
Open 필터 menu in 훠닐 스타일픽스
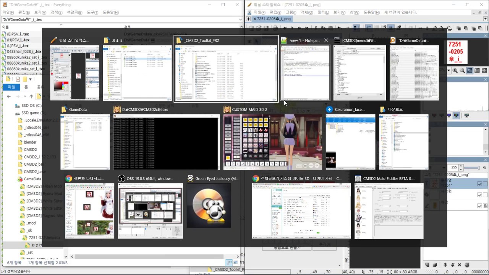click(x=323, y=12)
